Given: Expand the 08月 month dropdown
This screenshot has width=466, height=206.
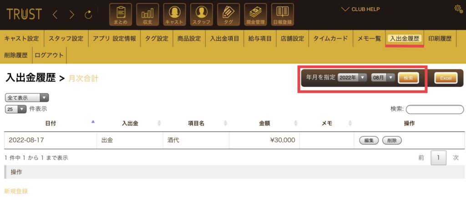Looking at the screenshot, I should pos(383,78).
